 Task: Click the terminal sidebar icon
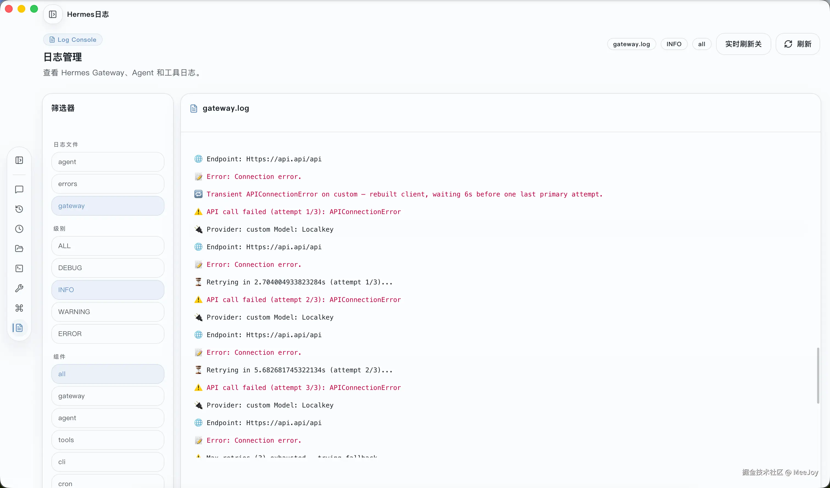19,268
